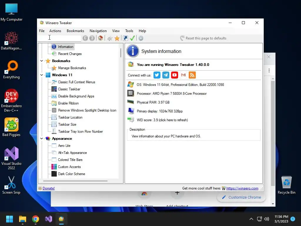Open Chrome from the taskbar
The width and height of the screenshot is (301, 226).
tap(36, 219)
